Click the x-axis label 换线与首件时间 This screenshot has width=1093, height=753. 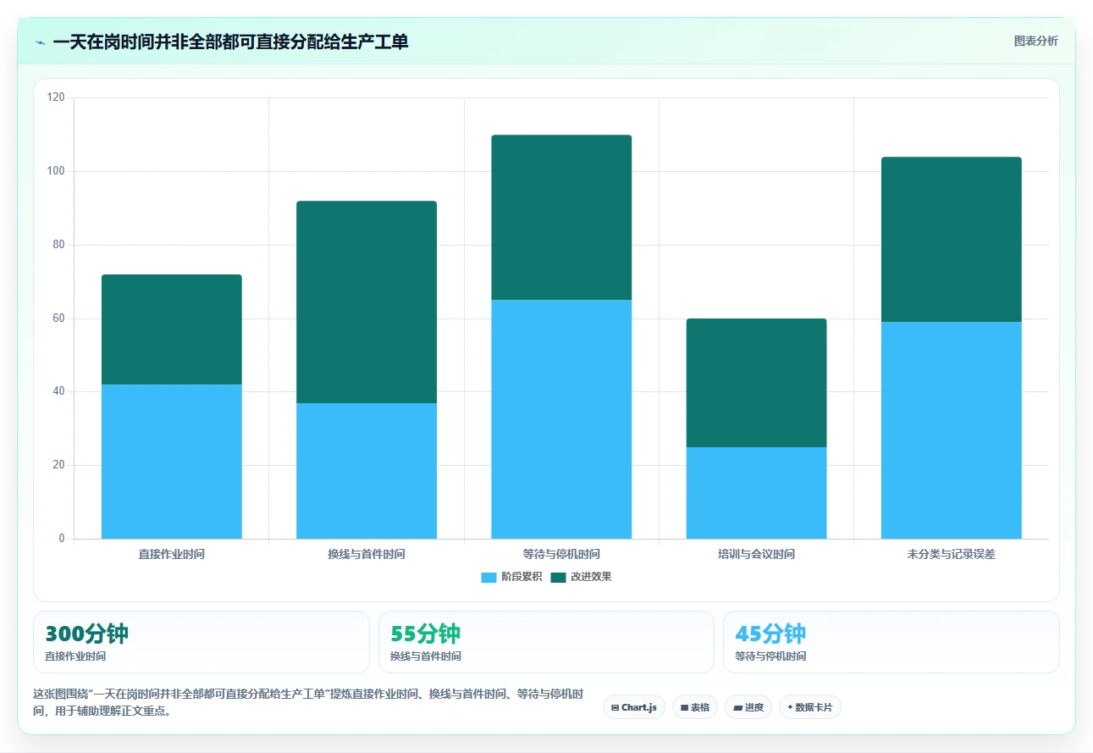367,554
